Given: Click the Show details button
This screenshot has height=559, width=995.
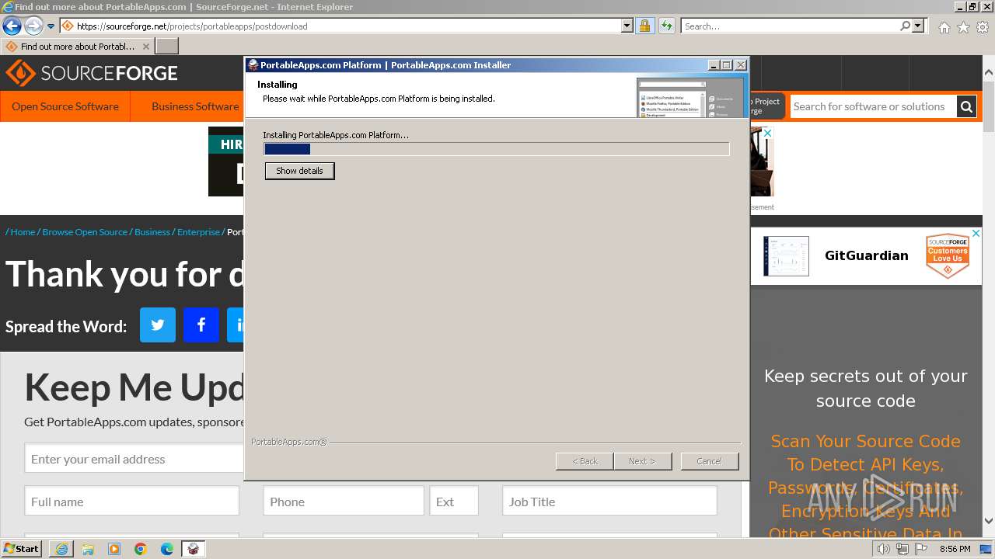Looking at the screenshot, I should coord(299,171).
